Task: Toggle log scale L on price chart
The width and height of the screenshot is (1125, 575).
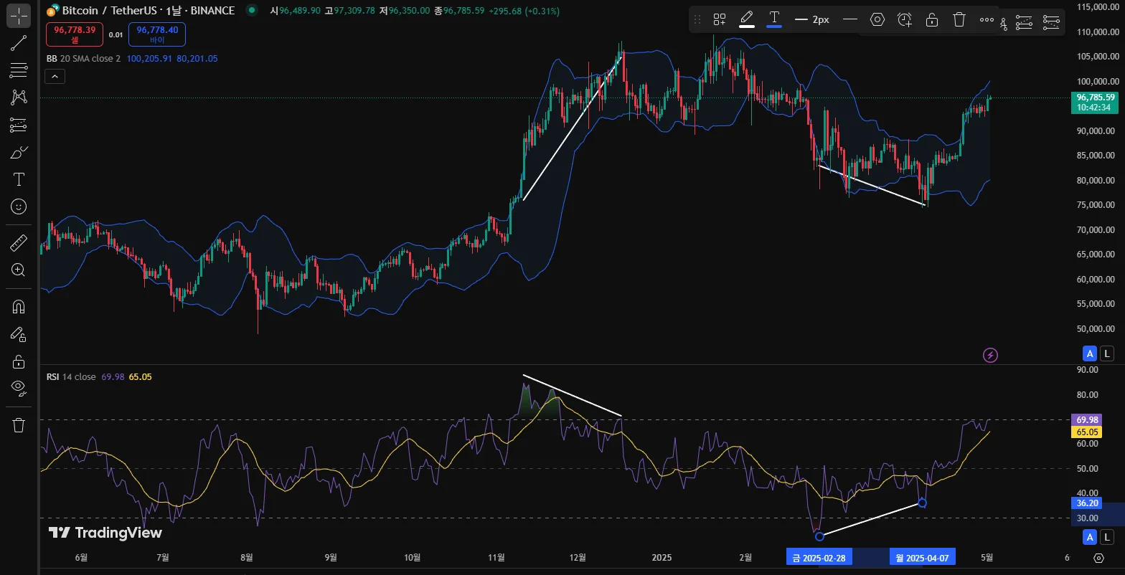Action: point(1107,353)
